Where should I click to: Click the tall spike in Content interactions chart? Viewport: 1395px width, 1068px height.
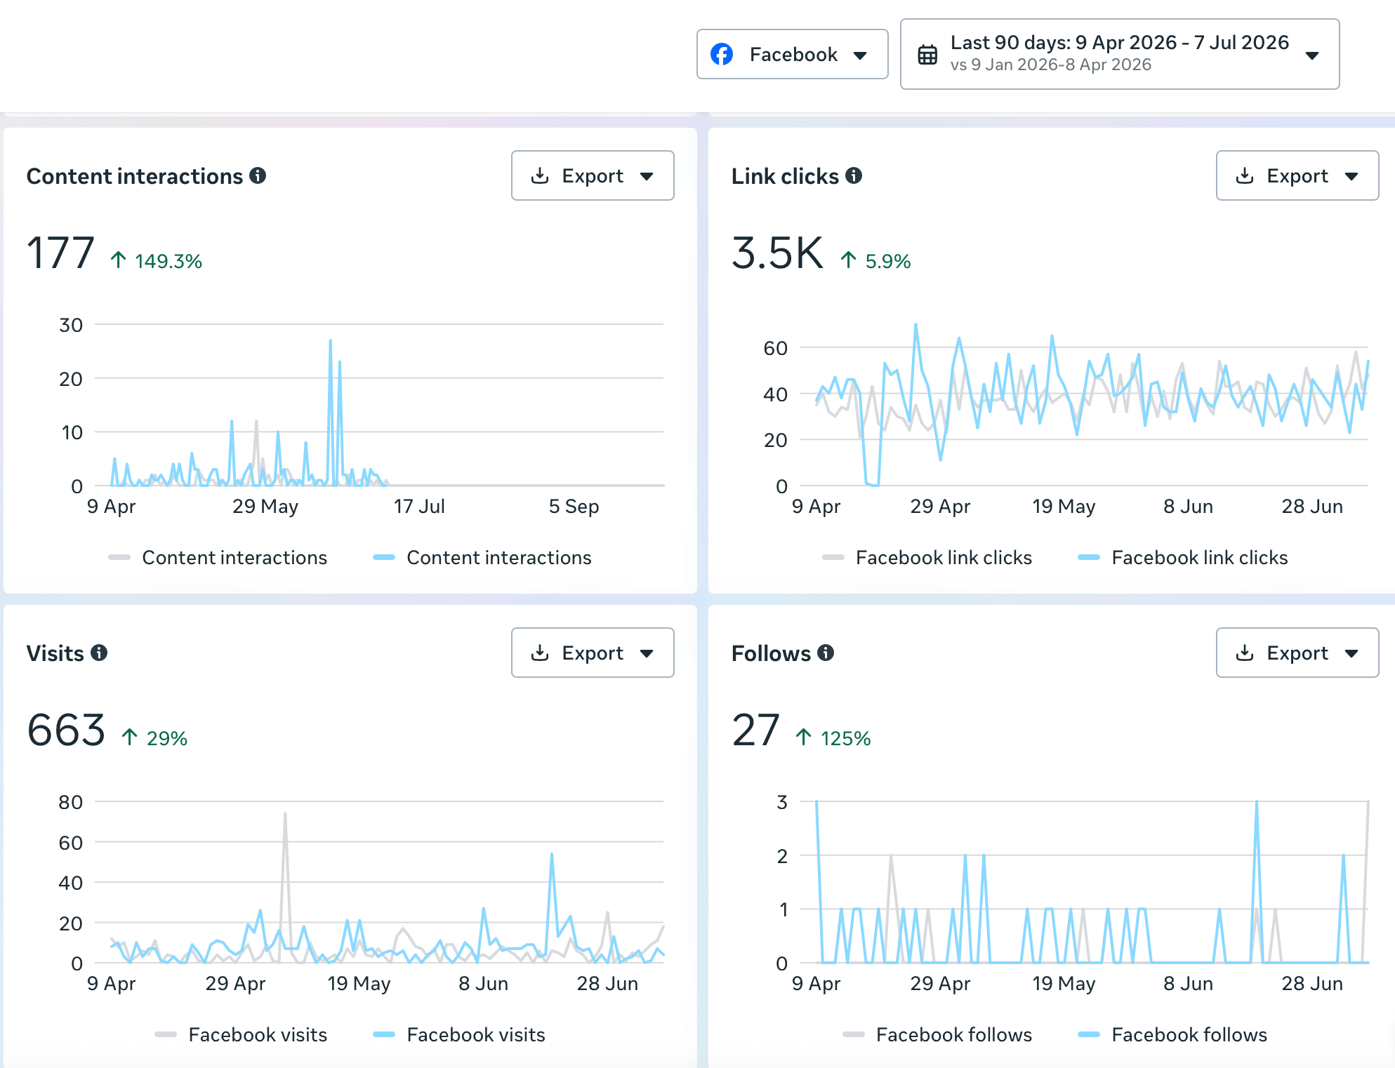[x=331, y=342]
